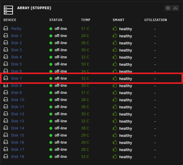Click the SMART thumbs-up icon for Disk 1
Viewport: 183px width, 165px height.
(x=115, y=36)
